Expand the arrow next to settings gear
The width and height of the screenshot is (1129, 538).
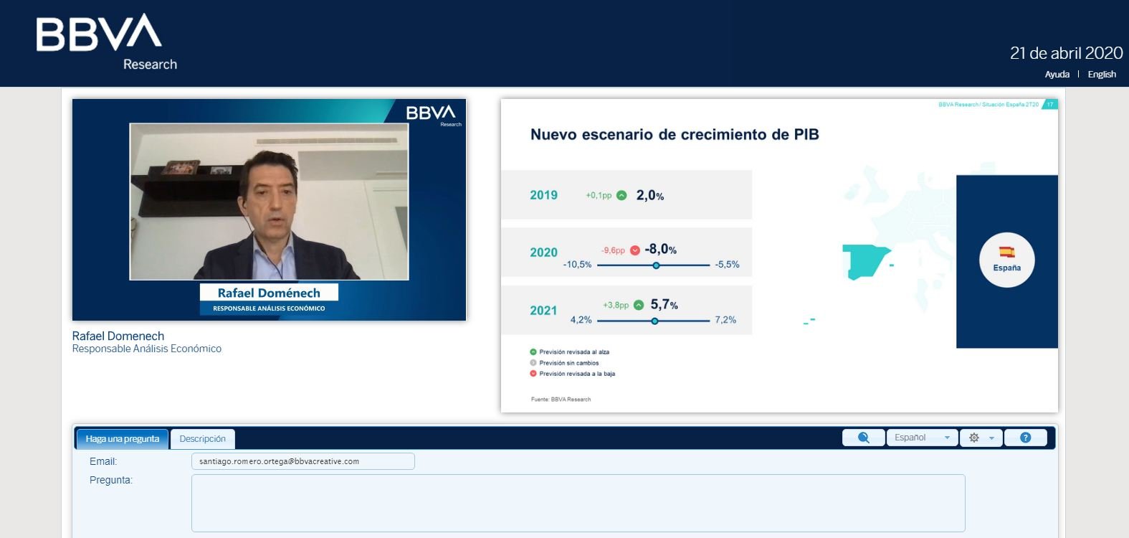[991, 438]
